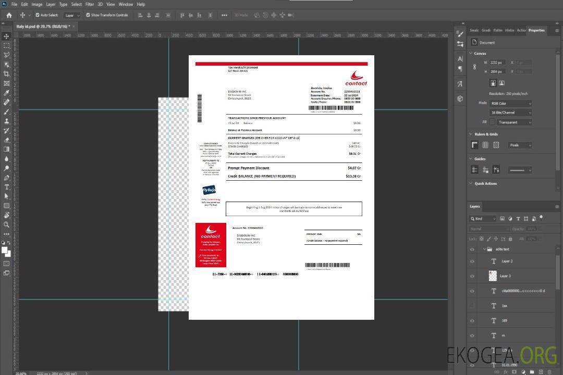Image resolution: width=563 pixels, height=375 pixels.
Task: Select the Eyedropper tool
Action: [6, 93]
